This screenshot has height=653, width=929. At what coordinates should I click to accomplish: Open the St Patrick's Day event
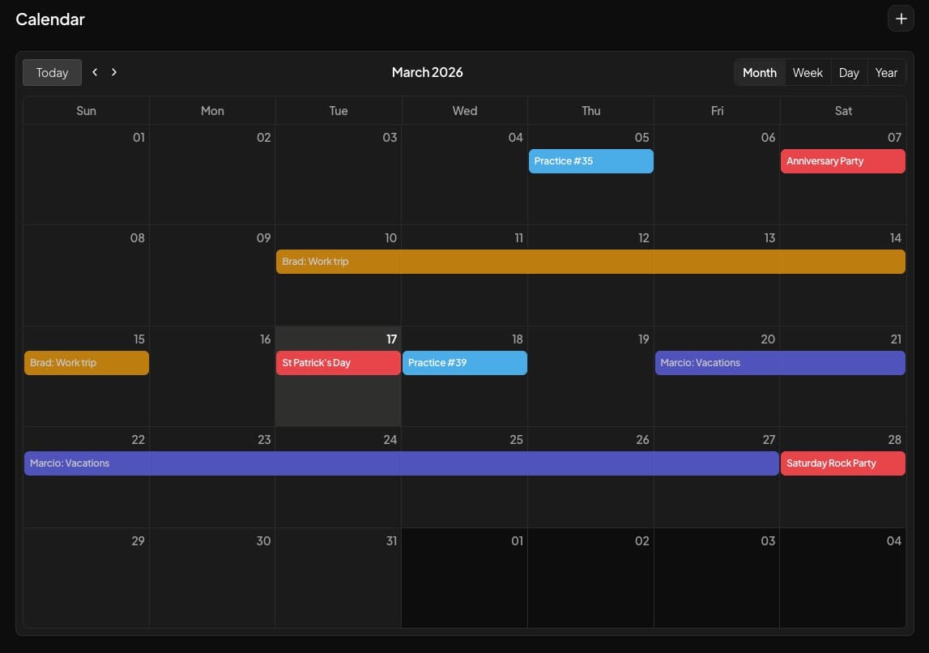pyautogui.click(x=338, y=362)
